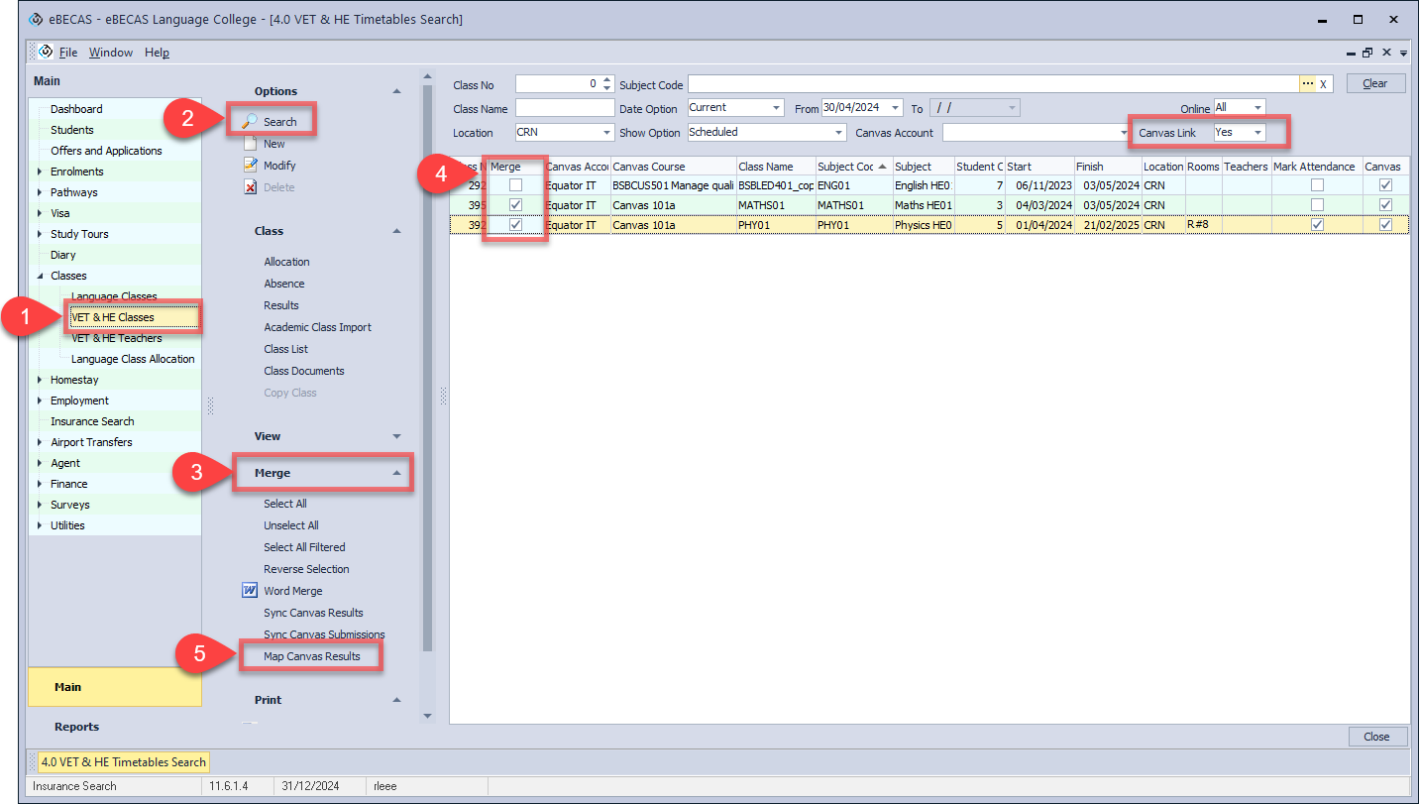The image size is (1419, 804).
Task: Open the Window menu
Action: tap(110, 53)
